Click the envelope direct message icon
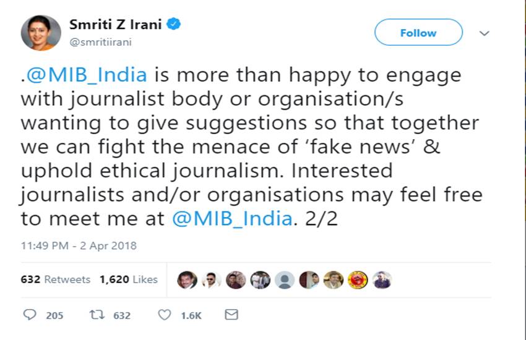The width and height of the screenshot is (526, 340). (231, 315)
